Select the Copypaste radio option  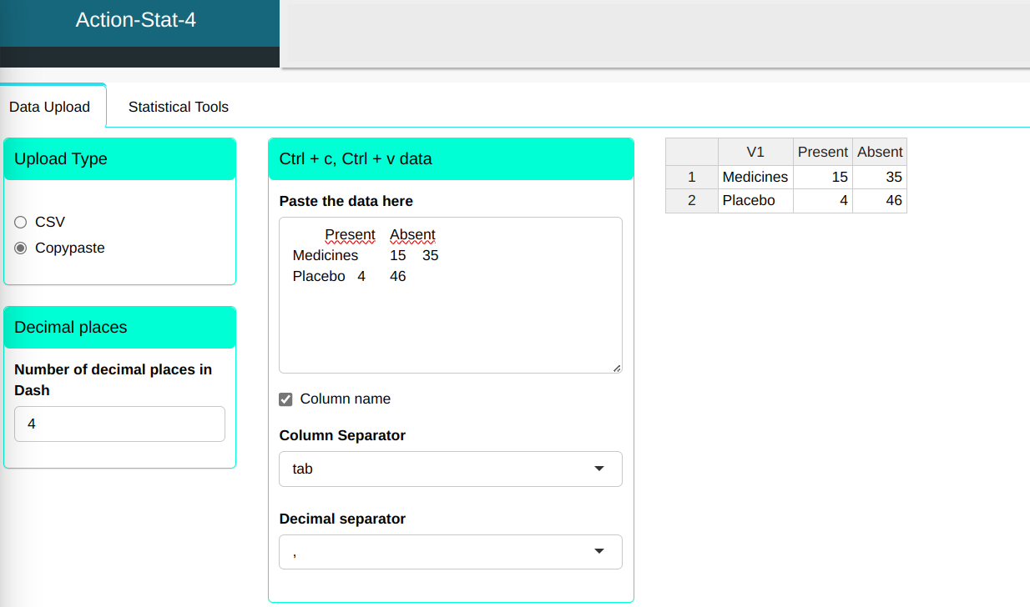(21, 248)
